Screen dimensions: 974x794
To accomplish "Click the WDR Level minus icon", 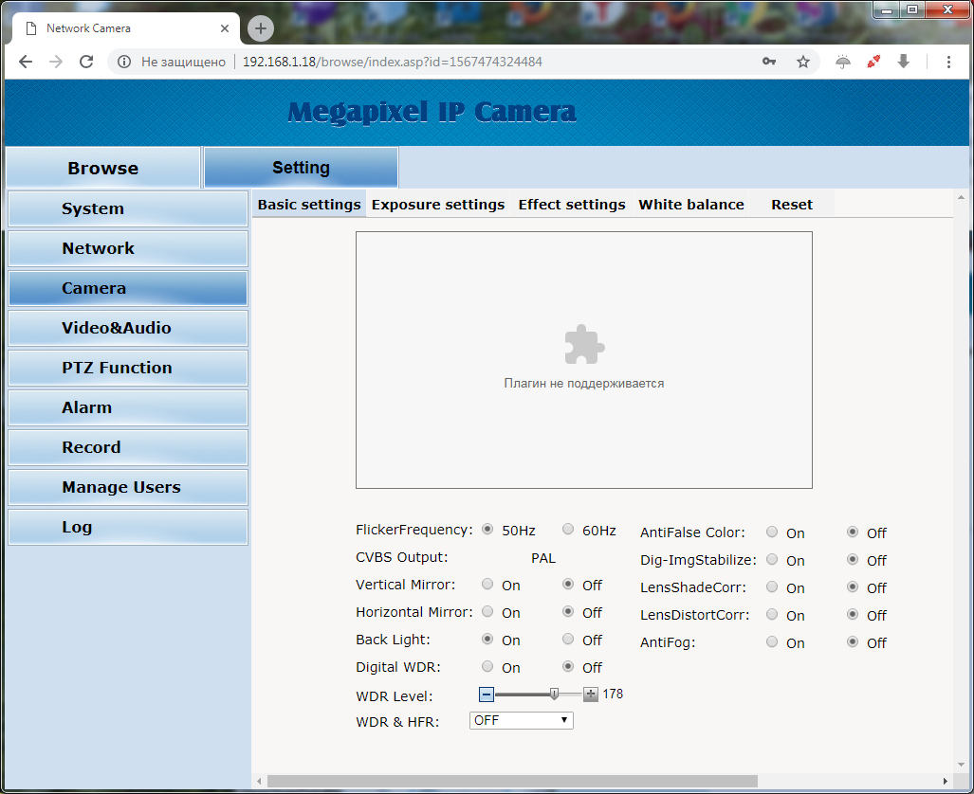I will click(x=487, y=695).
